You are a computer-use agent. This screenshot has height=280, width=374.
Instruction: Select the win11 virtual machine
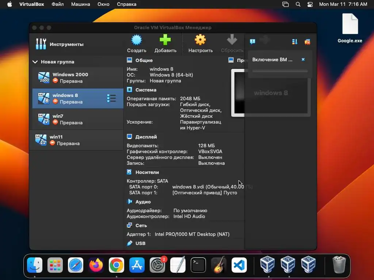(x=76, y=140)
